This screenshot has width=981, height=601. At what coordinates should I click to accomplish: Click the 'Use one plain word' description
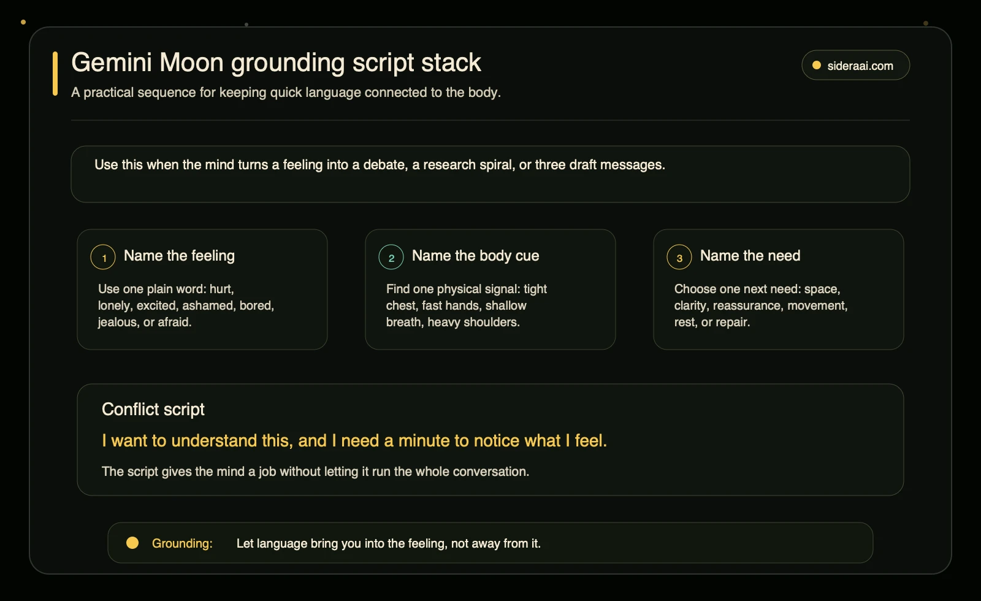[x=186, y=305]
